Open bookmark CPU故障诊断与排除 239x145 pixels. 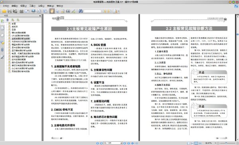pyautogui.click(x=20, y=36)
